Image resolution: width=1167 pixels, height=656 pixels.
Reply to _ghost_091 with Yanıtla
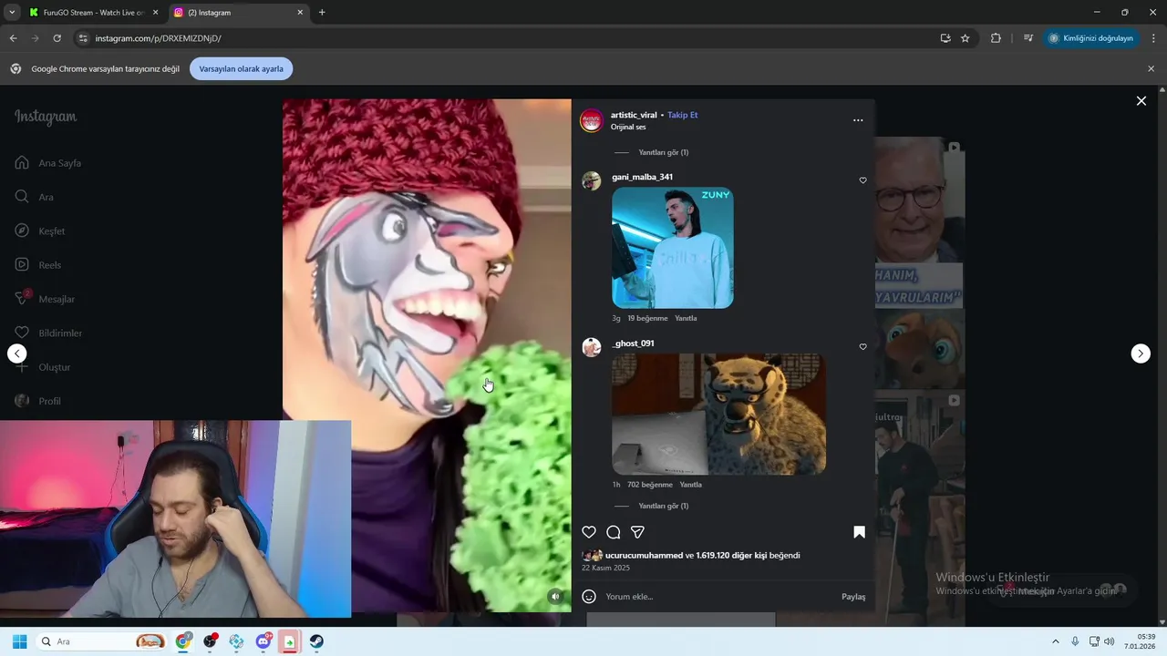[x=691, y=485]
